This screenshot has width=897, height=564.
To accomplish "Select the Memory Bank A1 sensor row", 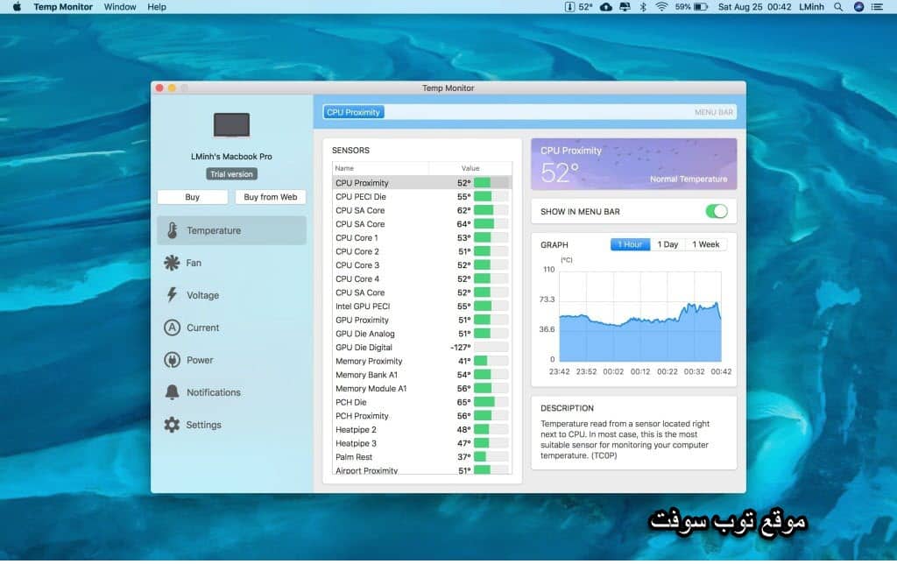I will pos(421,375).
